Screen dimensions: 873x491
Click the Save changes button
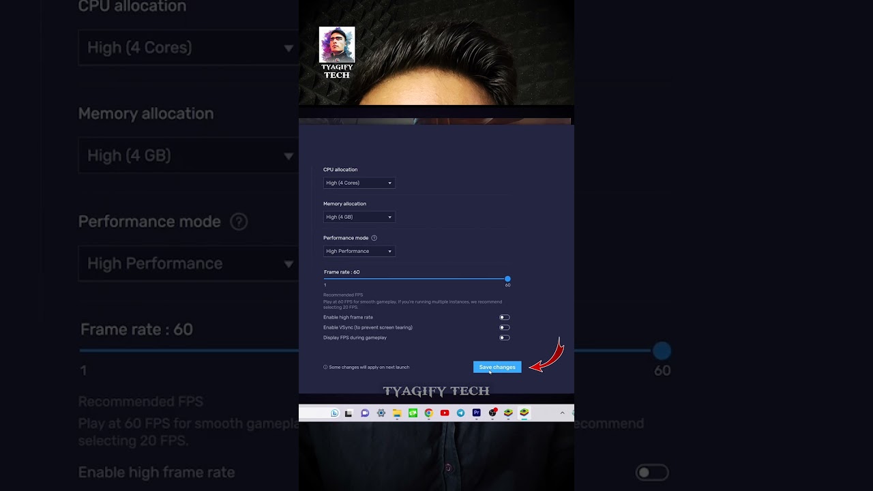497,367
